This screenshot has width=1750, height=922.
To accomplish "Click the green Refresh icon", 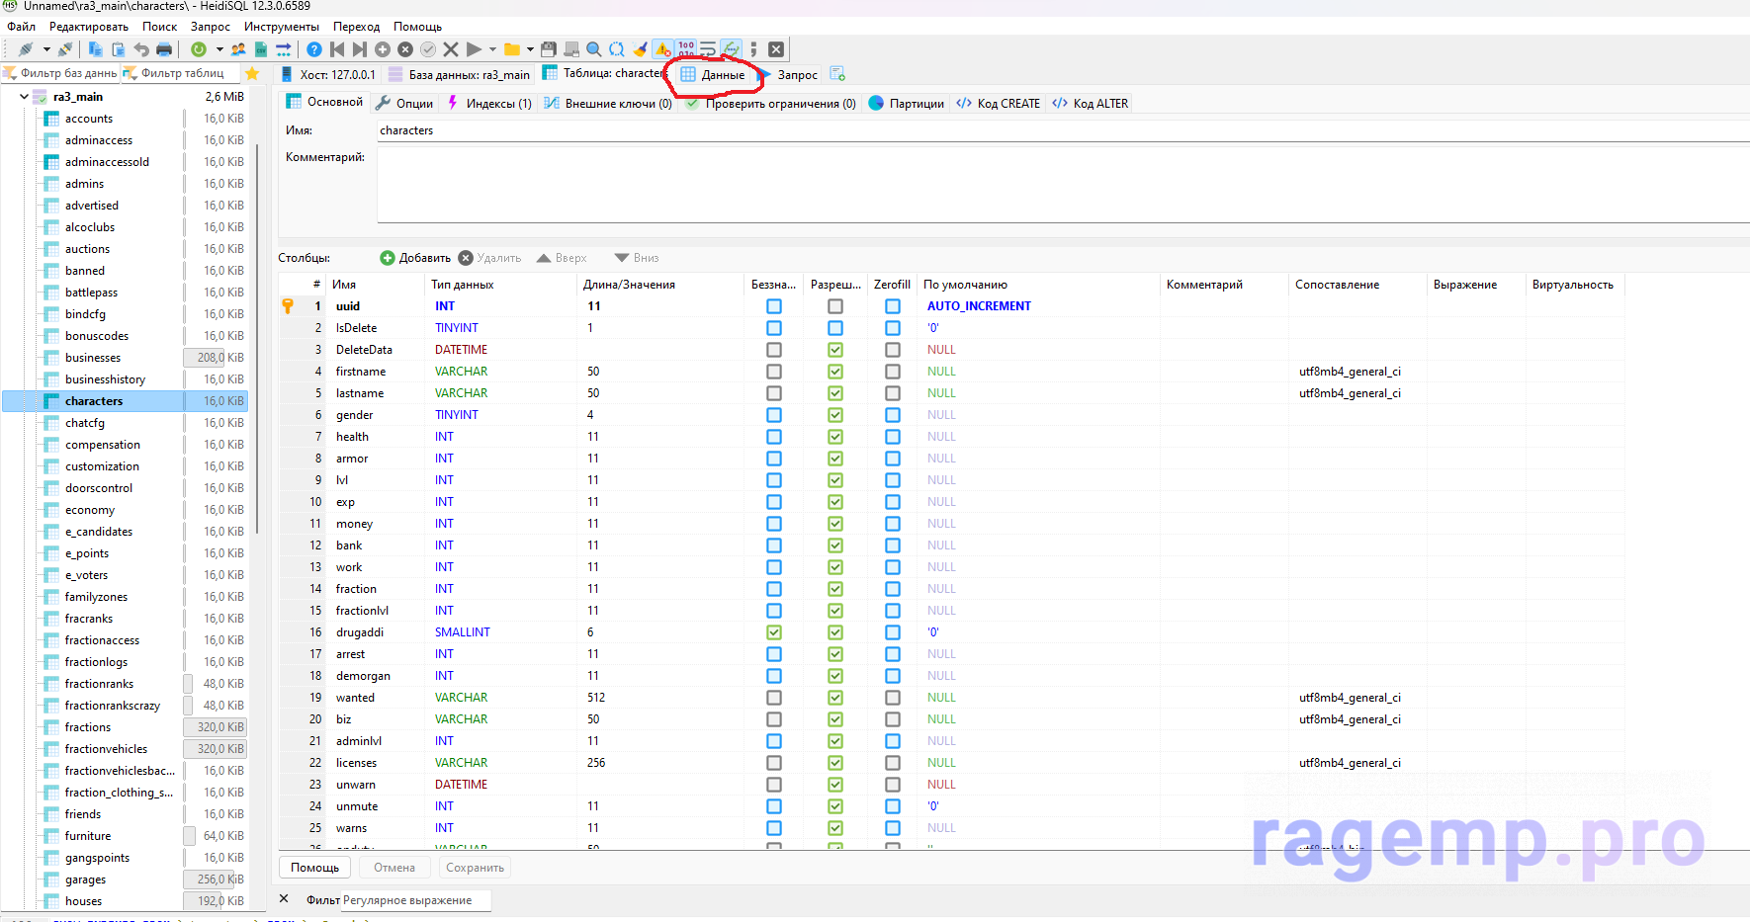I will 199,49.
